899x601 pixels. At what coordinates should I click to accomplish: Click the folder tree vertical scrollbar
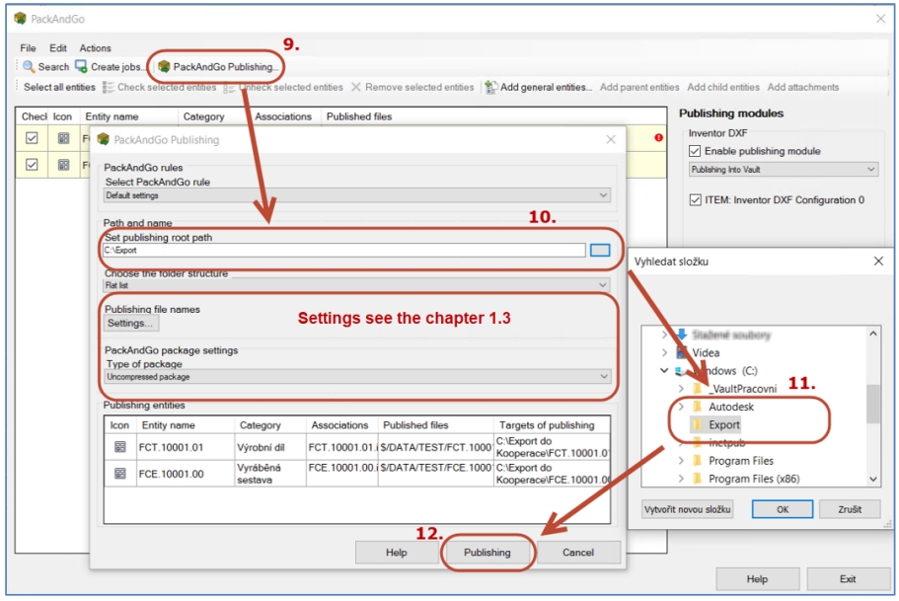[872, 405]
